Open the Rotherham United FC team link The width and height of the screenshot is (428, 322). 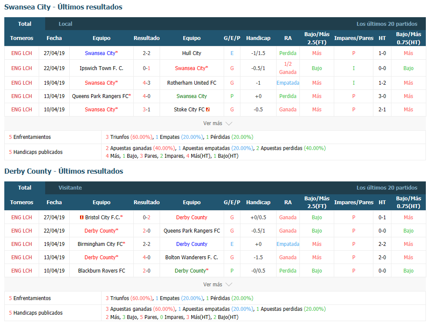tap(191, 83)
